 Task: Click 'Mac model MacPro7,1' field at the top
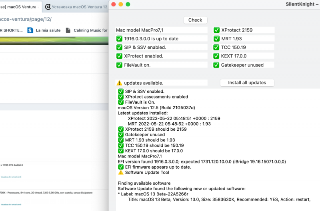pos(162,30)
